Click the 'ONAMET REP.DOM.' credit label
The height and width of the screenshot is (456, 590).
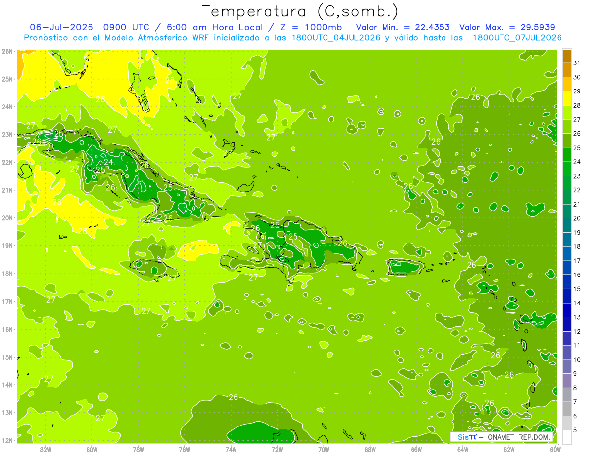(520, 437)
